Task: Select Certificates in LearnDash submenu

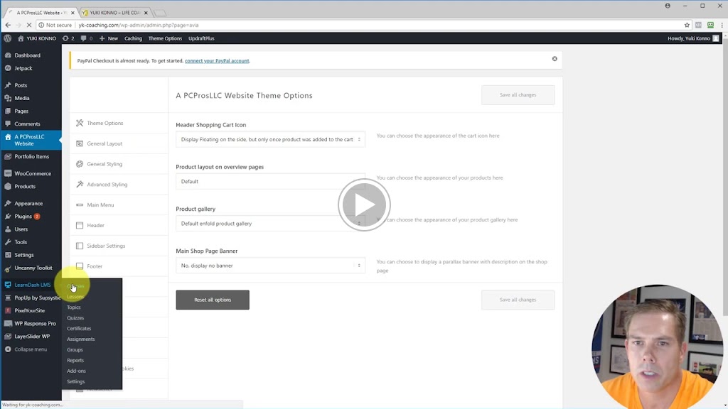Action: point(79,329)
